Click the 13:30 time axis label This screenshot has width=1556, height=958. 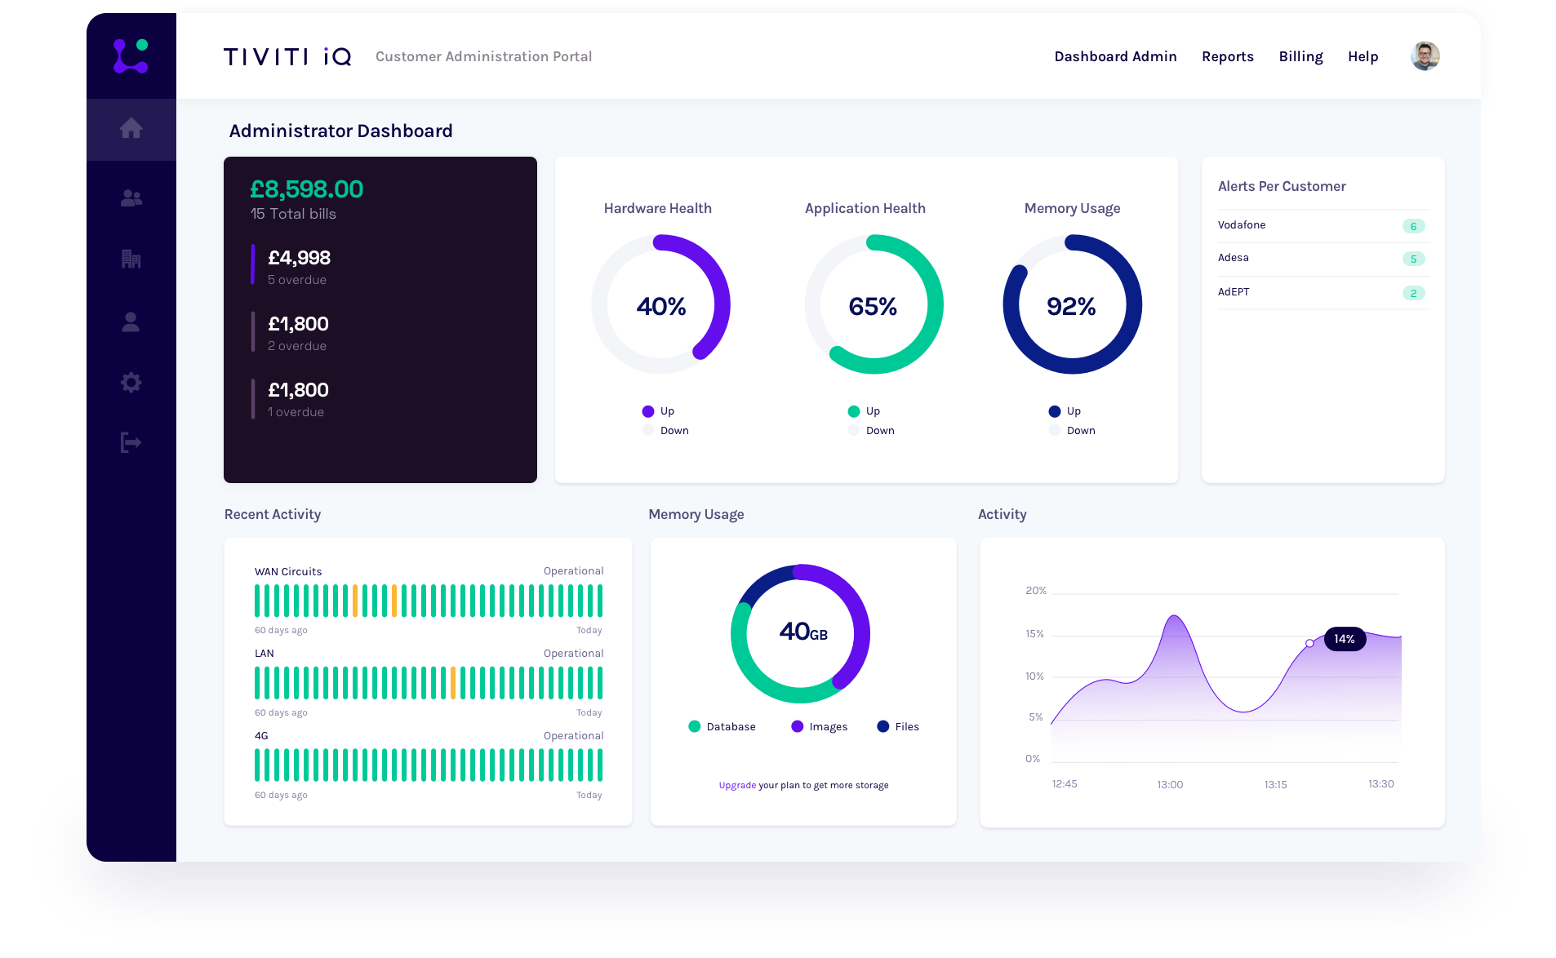tap(1380, 783)
